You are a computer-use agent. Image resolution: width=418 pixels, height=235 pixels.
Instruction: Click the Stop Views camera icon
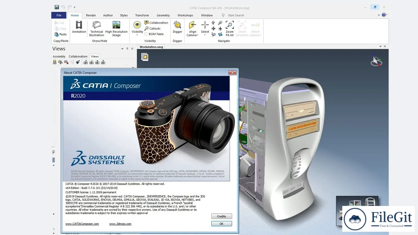tap(97, 62)
